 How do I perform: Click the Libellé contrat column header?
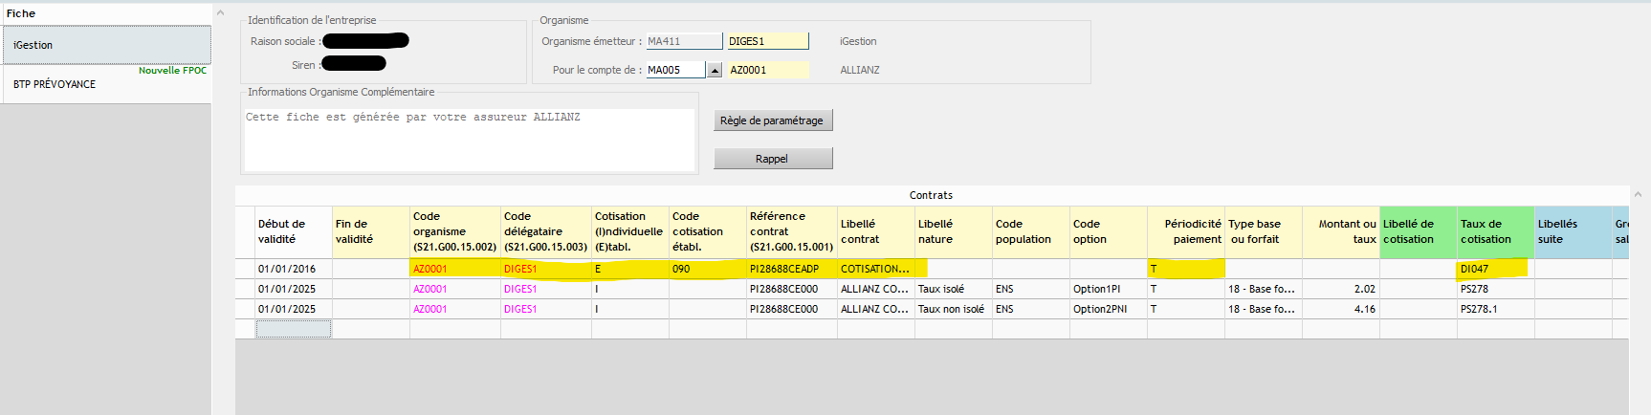(x=876, y=231)
